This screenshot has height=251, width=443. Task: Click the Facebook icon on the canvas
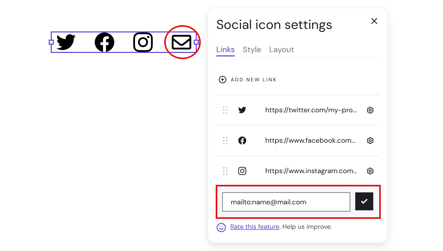(104, 42)
